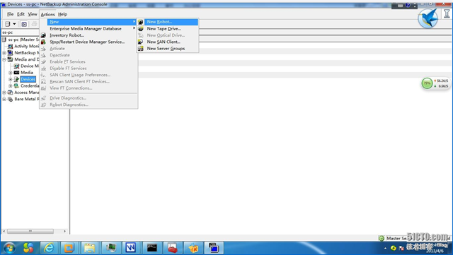Open the file explorer folder on the taskbar

coord(90,248)
